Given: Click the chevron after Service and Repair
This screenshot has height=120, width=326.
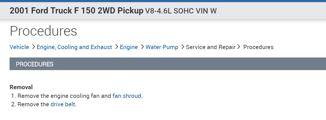Looking at the screenshot, I should point(239,47).
